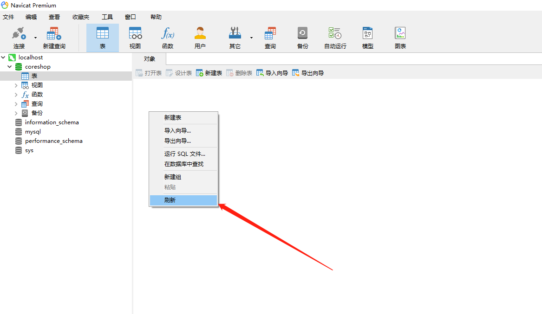Click the 新建表 button in object toolbar
Screen dimensions: 542x314
(209, 73)
